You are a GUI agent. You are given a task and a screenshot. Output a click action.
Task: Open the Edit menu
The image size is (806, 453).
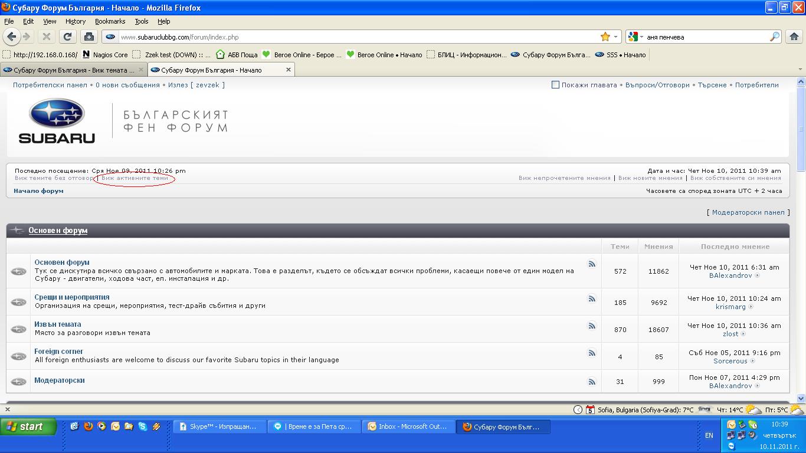point(28,21)
